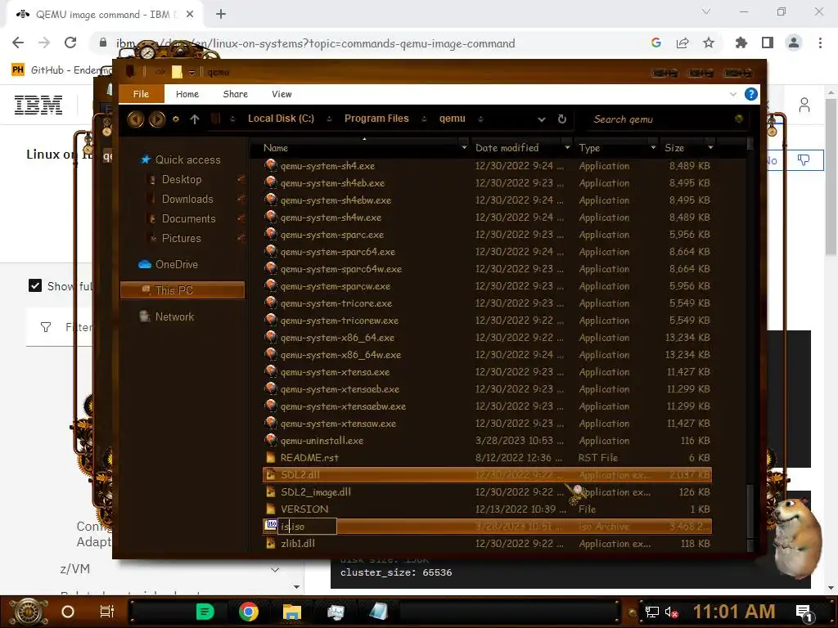Open Chrome from the taskbar
Screen dimensions: 838x628
249,612
